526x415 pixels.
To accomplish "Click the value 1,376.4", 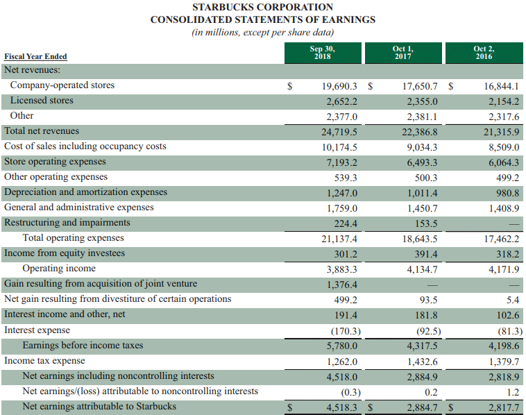I will tap(342, 285).
